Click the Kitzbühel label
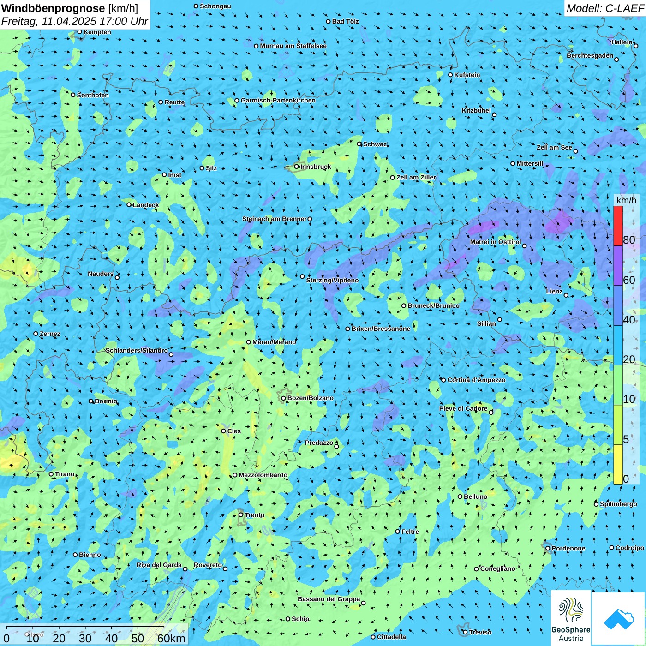The image size is (646, 646). pos(476,110)
